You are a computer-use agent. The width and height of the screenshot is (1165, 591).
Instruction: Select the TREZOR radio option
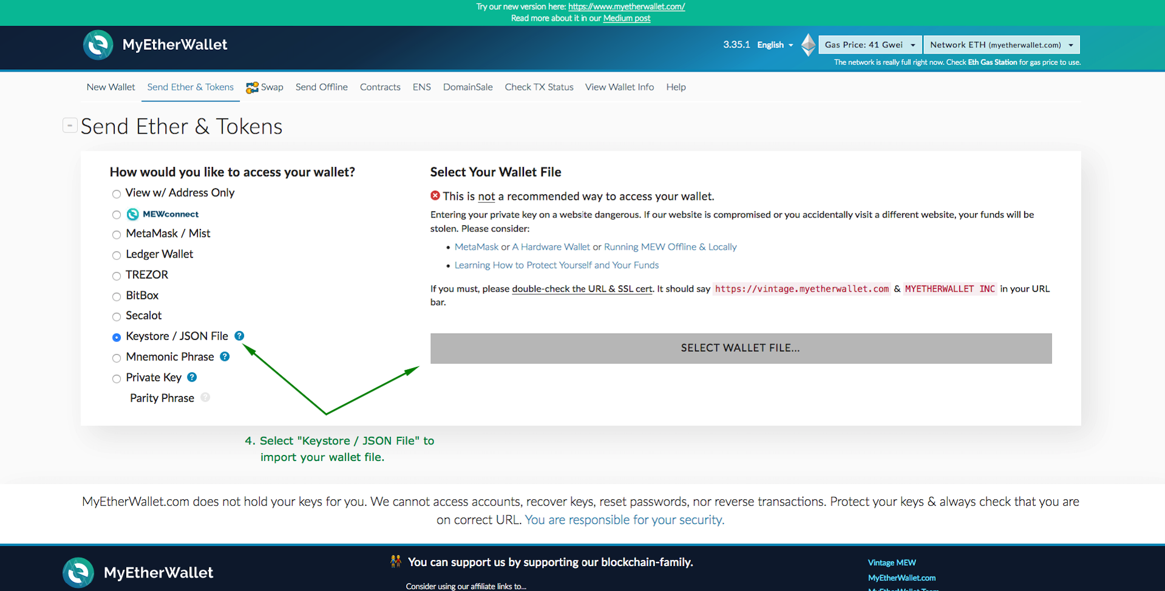click(117, 276)
